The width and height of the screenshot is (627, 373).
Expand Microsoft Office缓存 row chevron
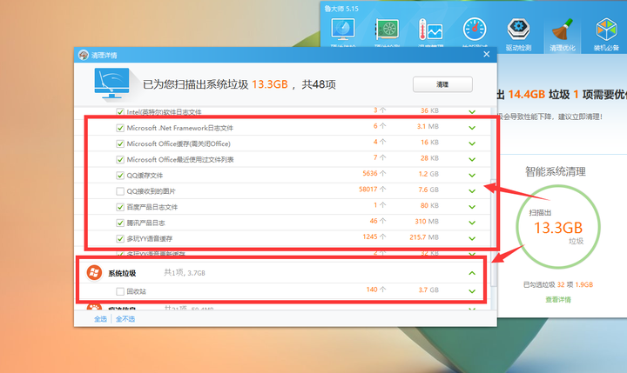click(472, 143)
